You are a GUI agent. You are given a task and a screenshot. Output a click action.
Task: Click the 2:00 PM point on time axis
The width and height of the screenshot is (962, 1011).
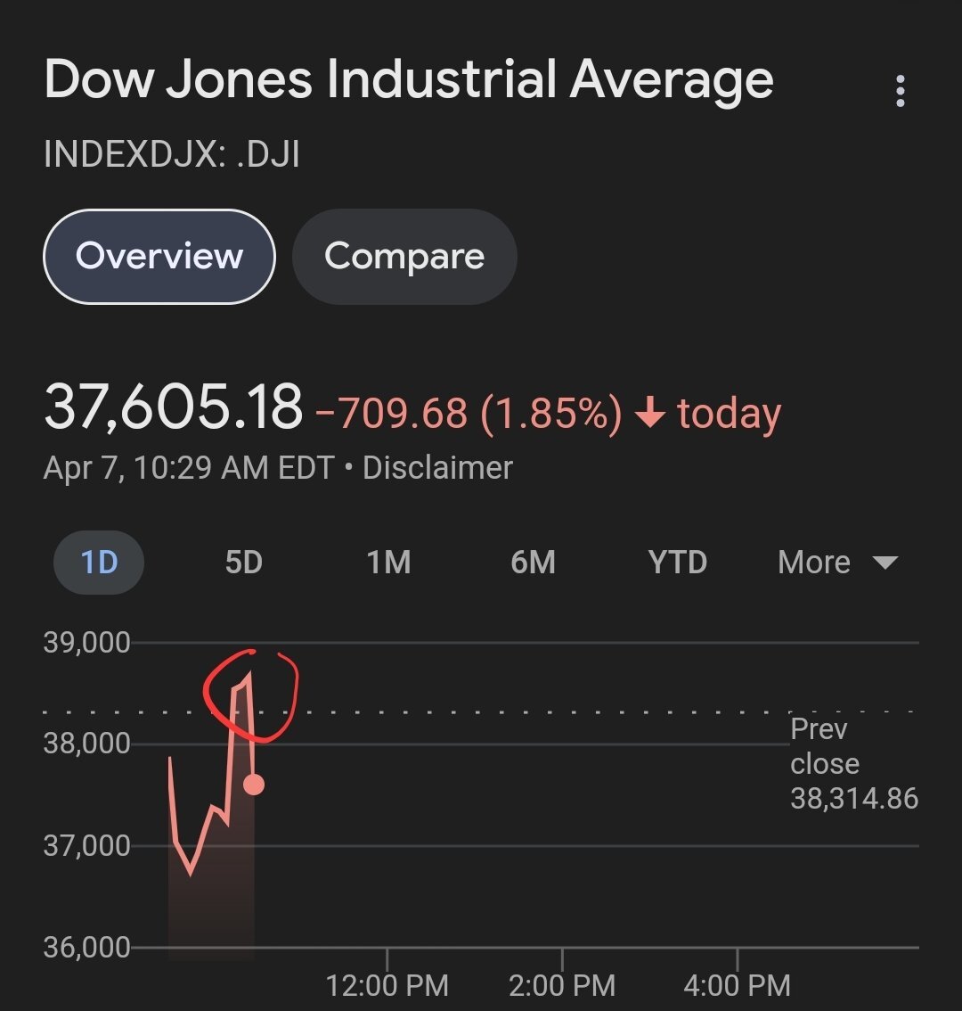(x=562, y=985)
